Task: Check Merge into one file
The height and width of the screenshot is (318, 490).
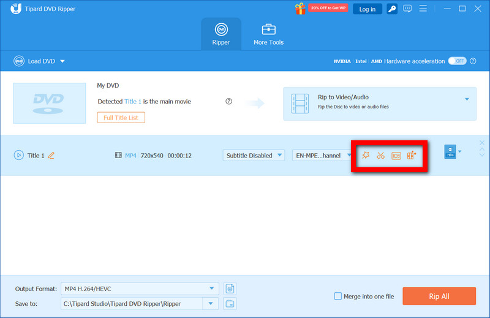Action: tap(338, 297)
